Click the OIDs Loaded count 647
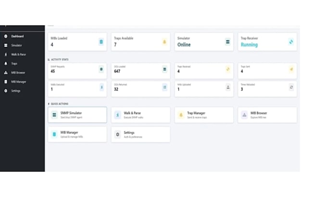The width and height of the screenshot is (327, 197). click(x=117, y=71)
